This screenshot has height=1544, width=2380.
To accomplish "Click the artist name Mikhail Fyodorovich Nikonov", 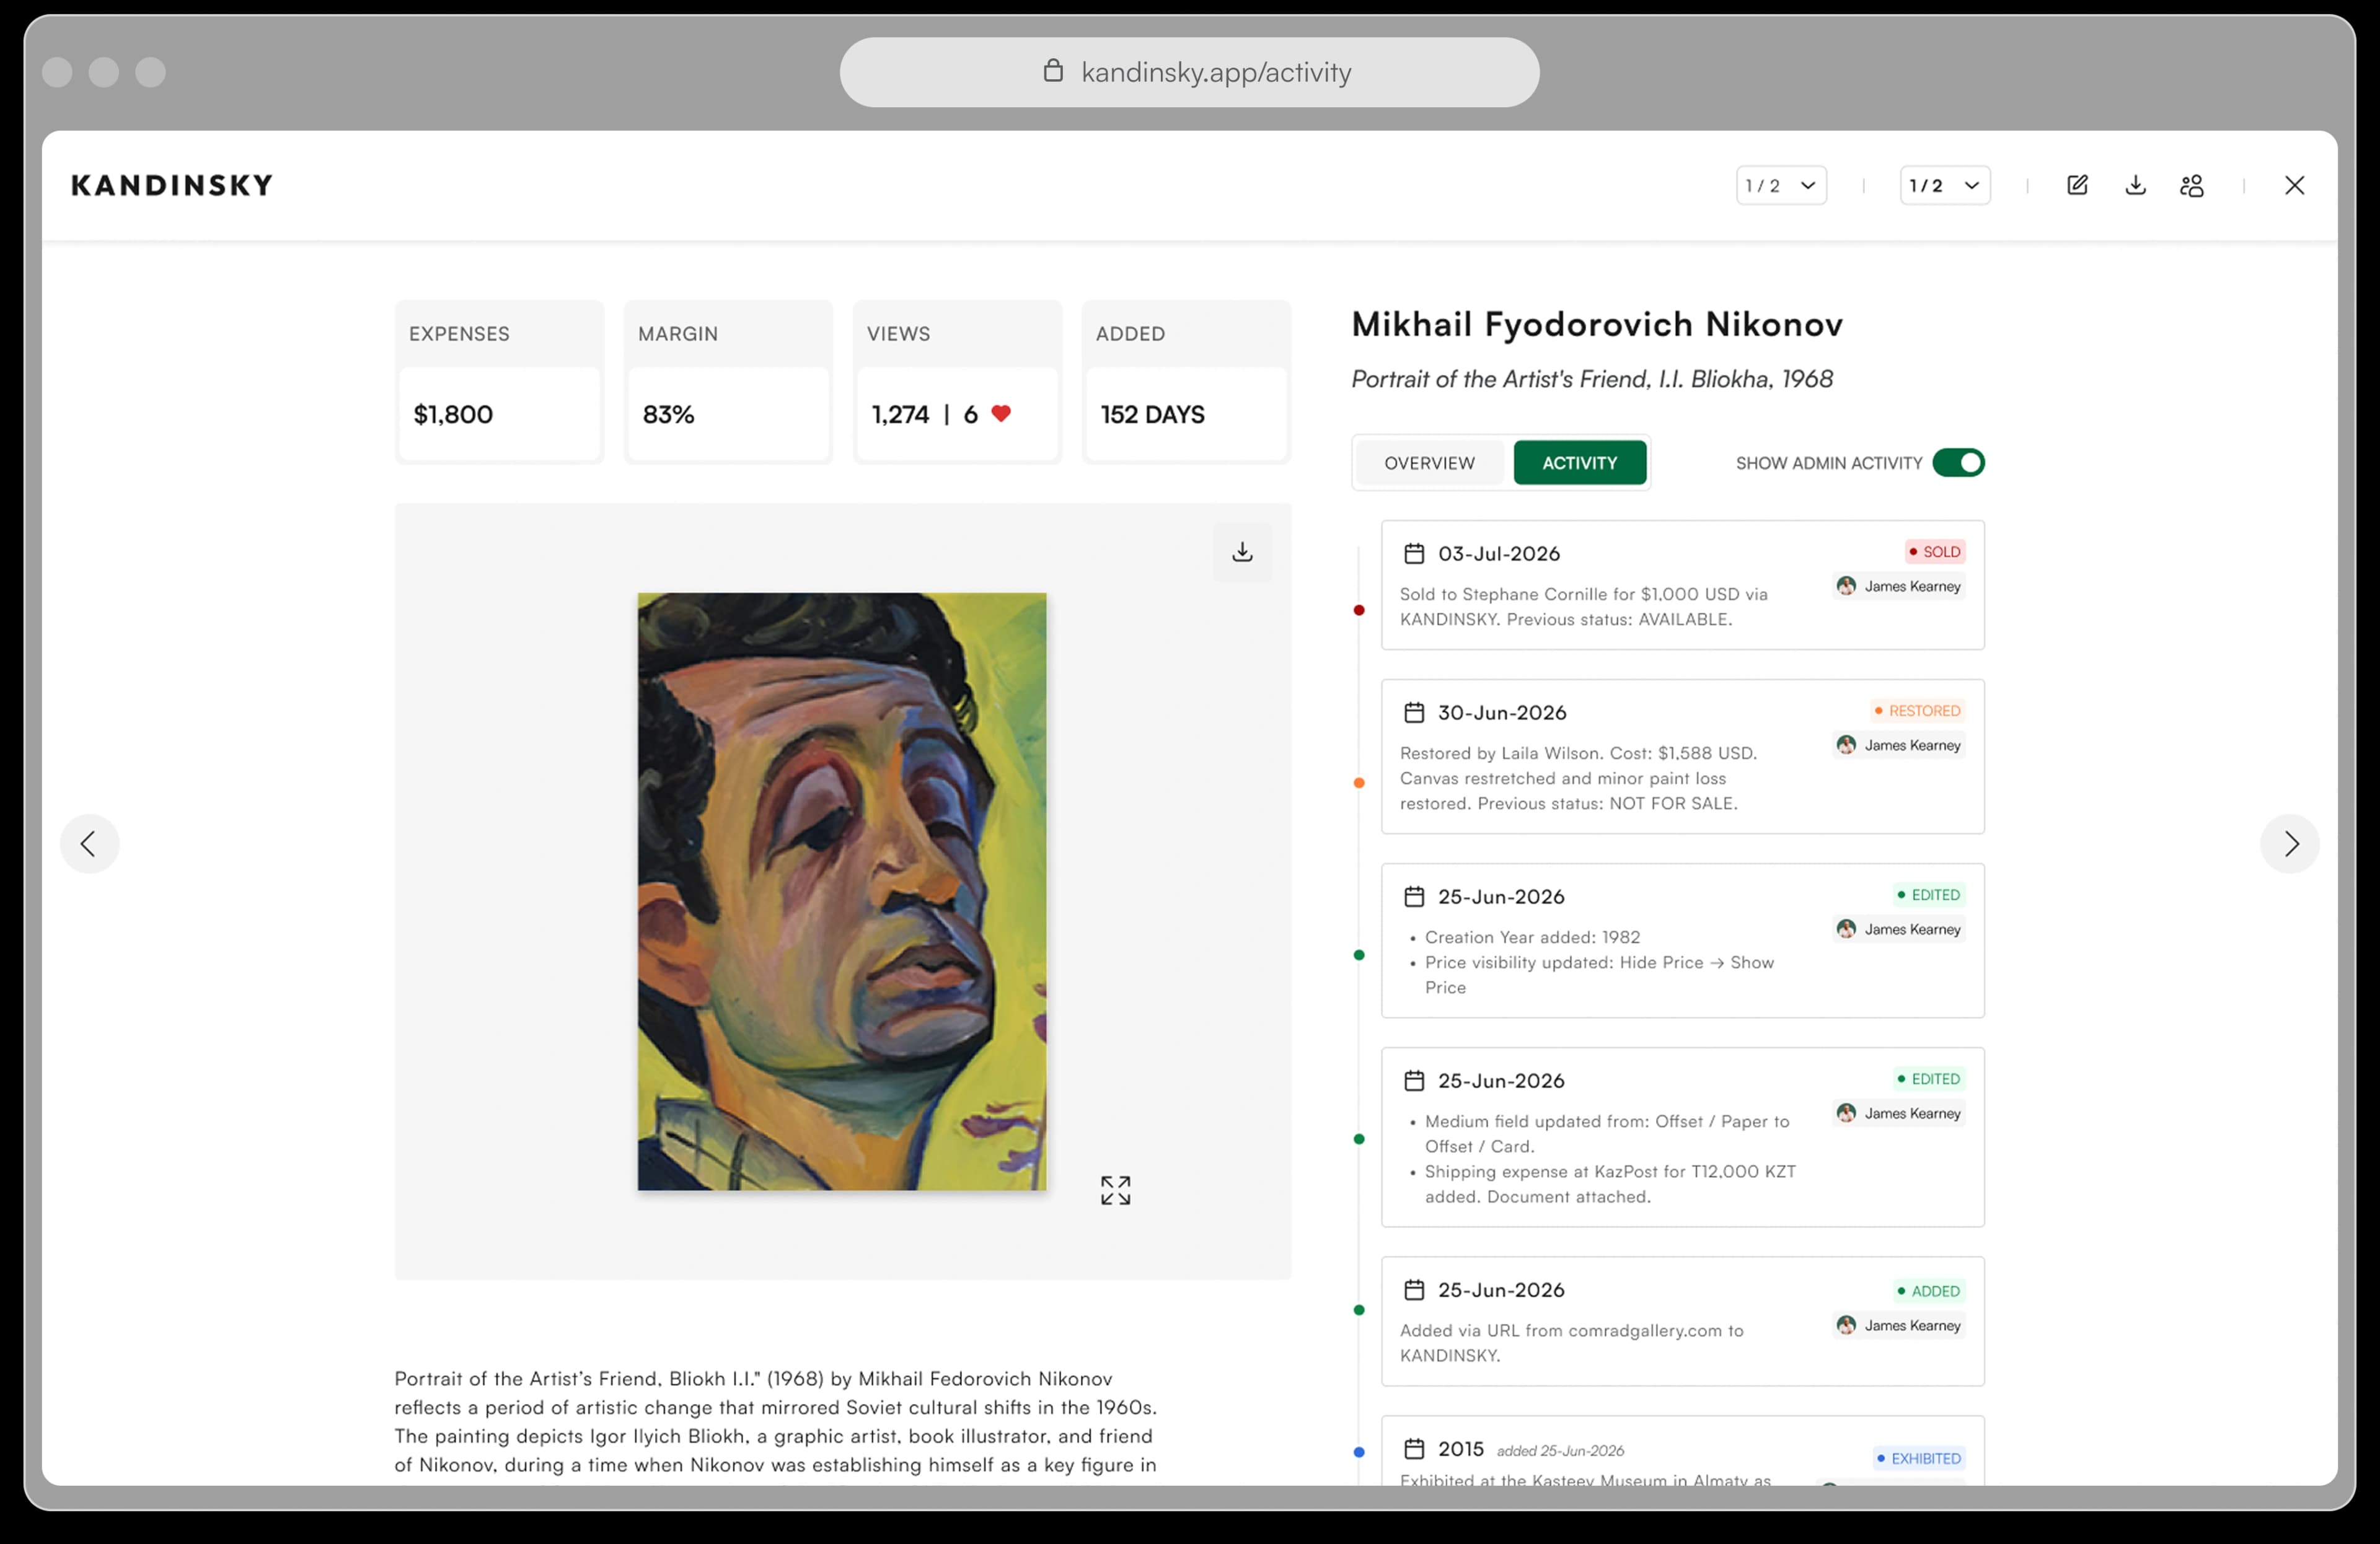I will (x=1597, y=324).
